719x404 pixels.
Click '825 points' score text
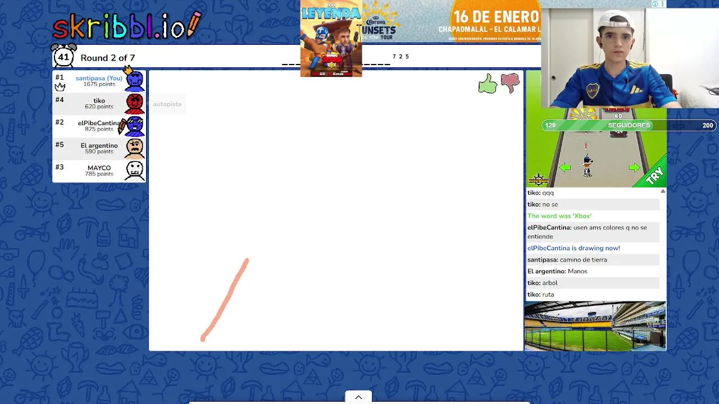[x=99, y=129]
